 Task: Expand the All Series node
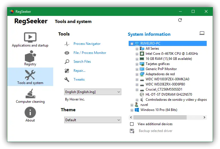click(137, 49)
